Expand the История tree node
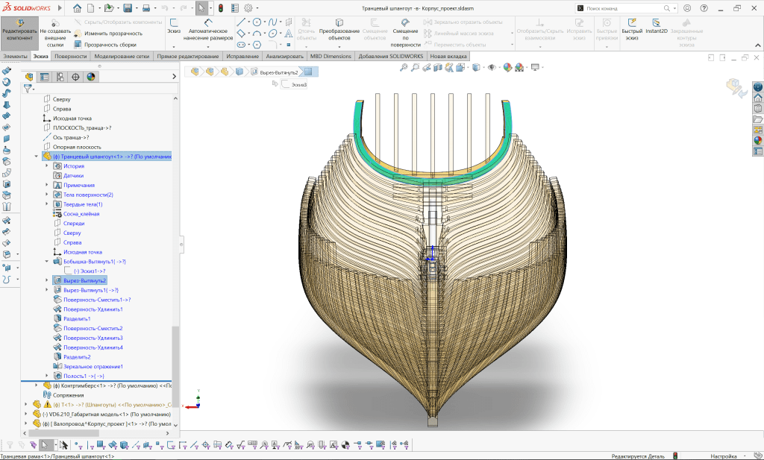 pyautogui.click(x=47, y=166)
